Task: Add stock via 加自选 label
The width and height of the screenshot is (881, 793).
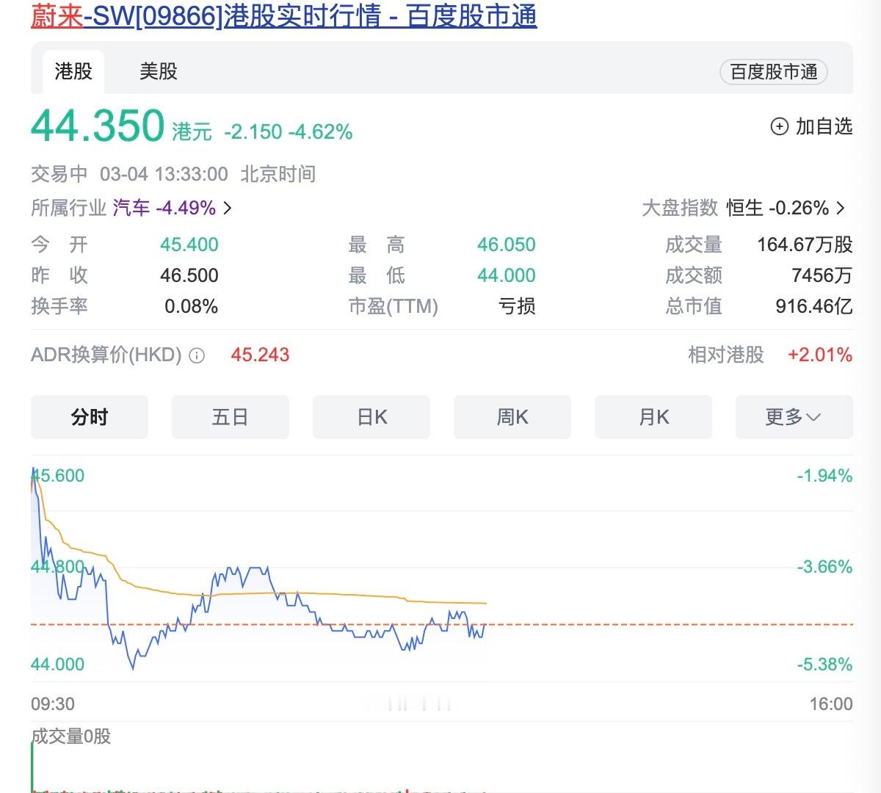Action: (x=824, y=126)
